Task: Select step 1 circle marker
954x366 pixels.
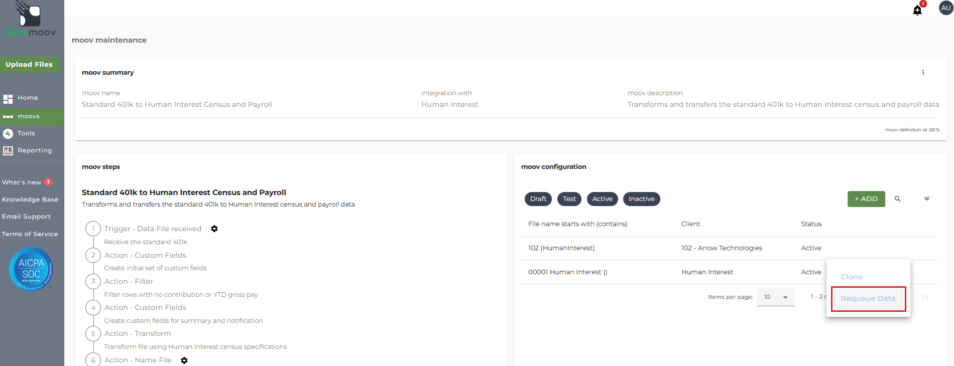Action: pyautogui.click(x=93, y=229)
